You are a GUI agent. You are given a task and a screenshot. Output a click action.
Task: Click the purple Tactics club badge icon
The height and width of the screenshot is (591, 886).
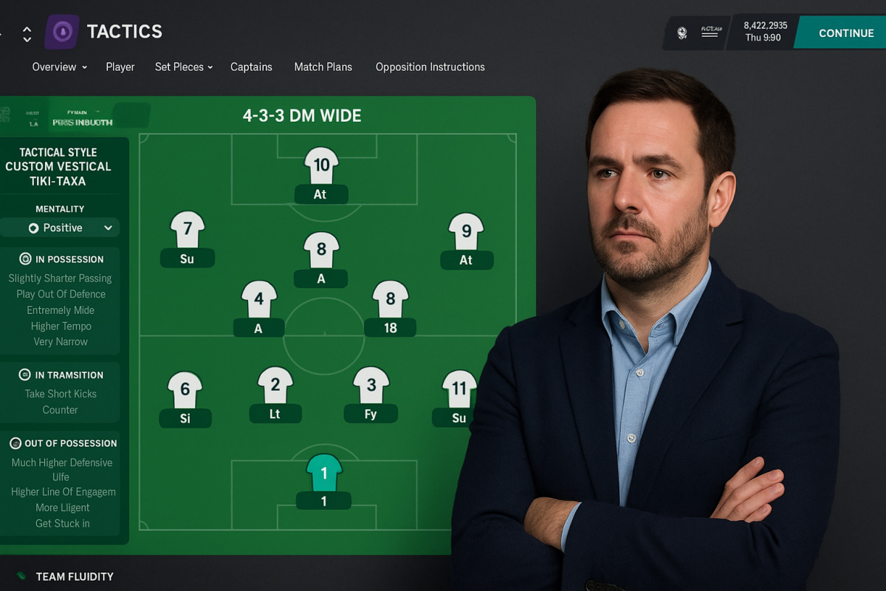[61, 33]
